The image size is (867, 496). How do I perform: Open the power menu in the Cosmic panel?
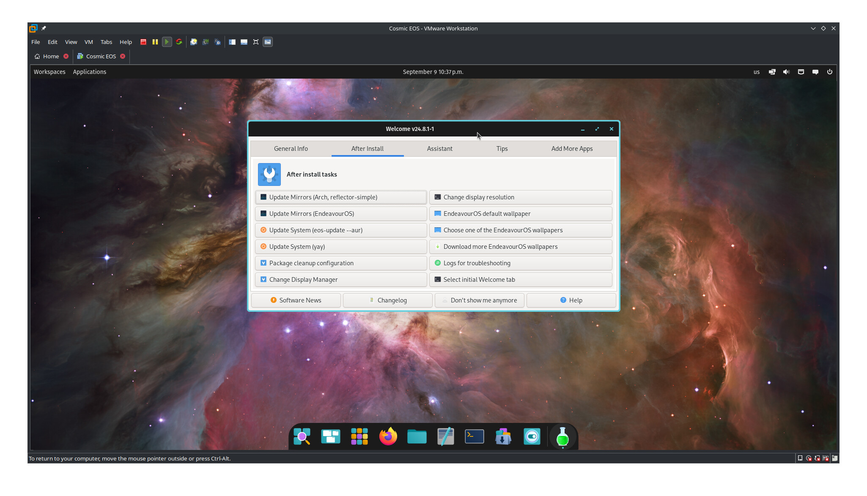(829, 72)
